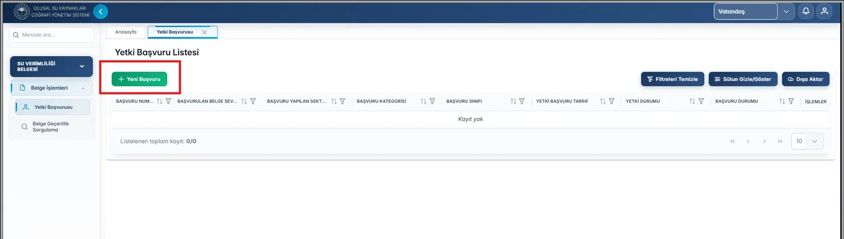Image resolution: width=844 pixels, height=239 pixels.
Task: Open the notifications bell
Action: tap(805, 11)
